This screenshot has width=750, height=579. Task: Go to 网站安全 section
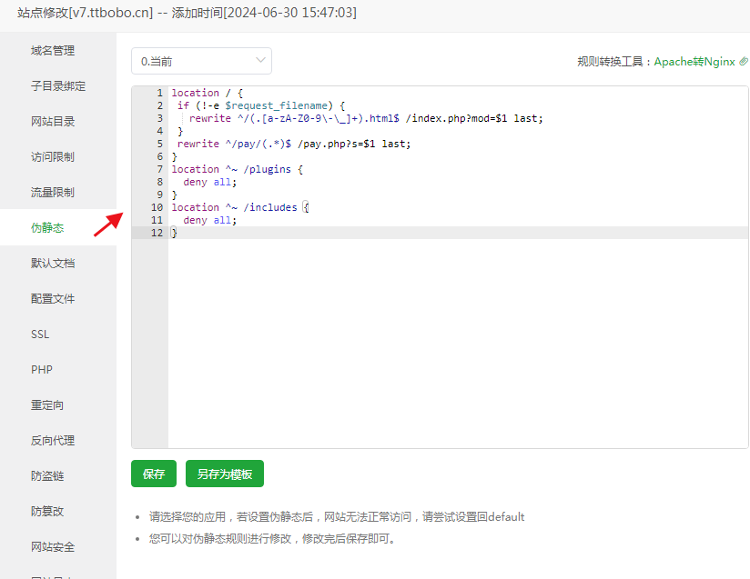pos(53,547)
